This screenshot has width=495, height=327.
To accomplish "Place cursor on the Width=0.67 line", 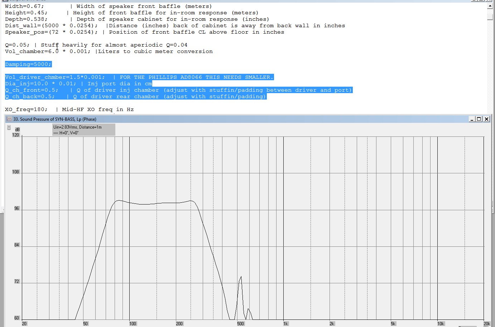I will [109, 6].
